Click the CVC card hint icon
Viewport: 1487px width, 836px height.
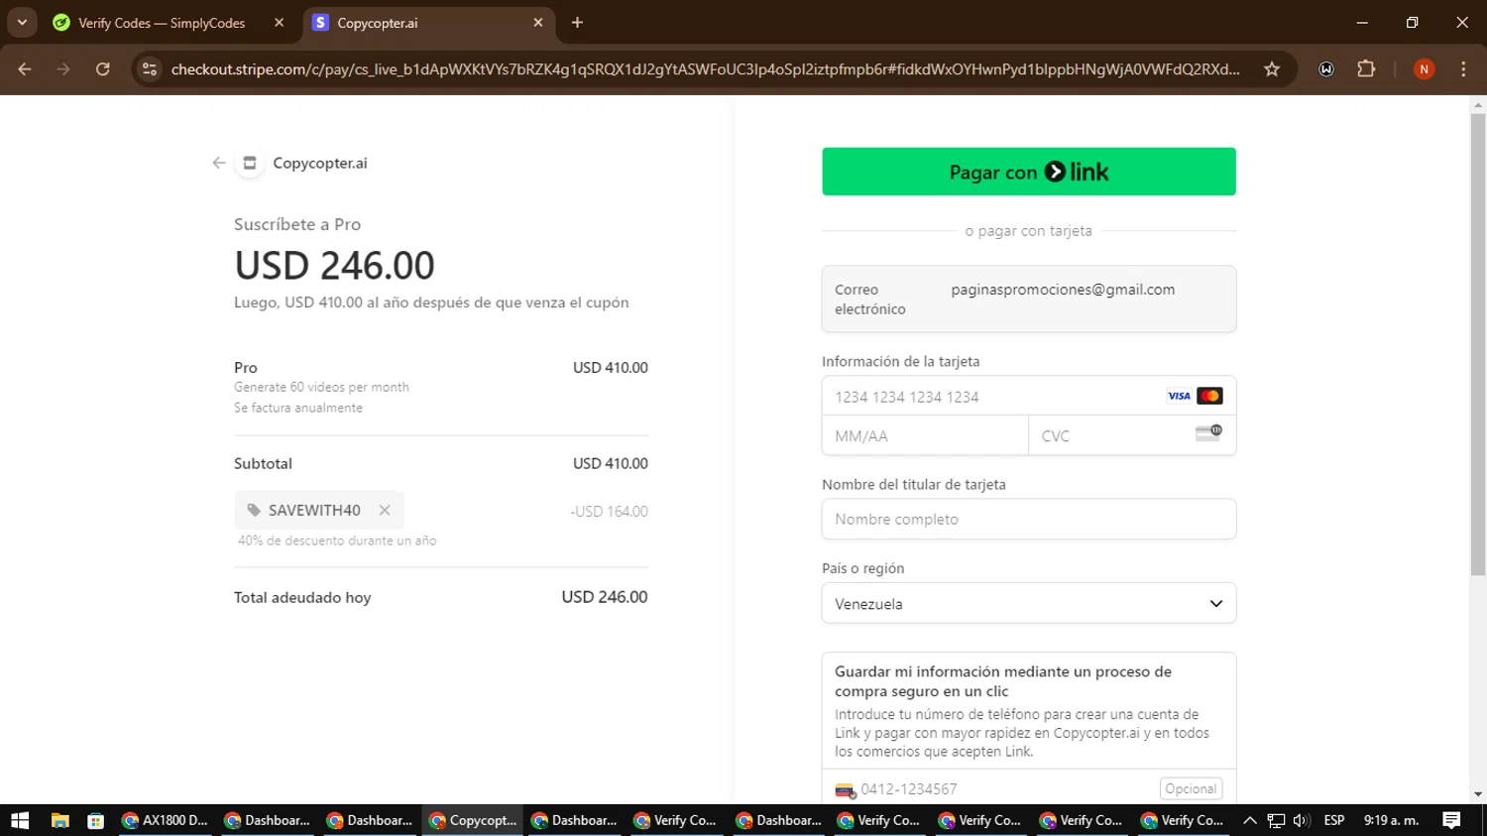coord(1208,432)
